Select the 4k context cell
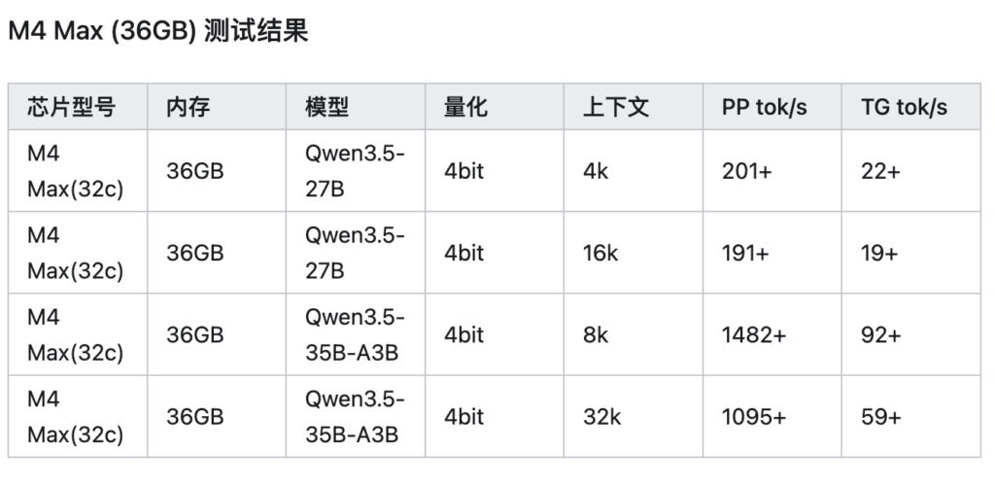This screenshot has width=995, height=487. point(634,171)
